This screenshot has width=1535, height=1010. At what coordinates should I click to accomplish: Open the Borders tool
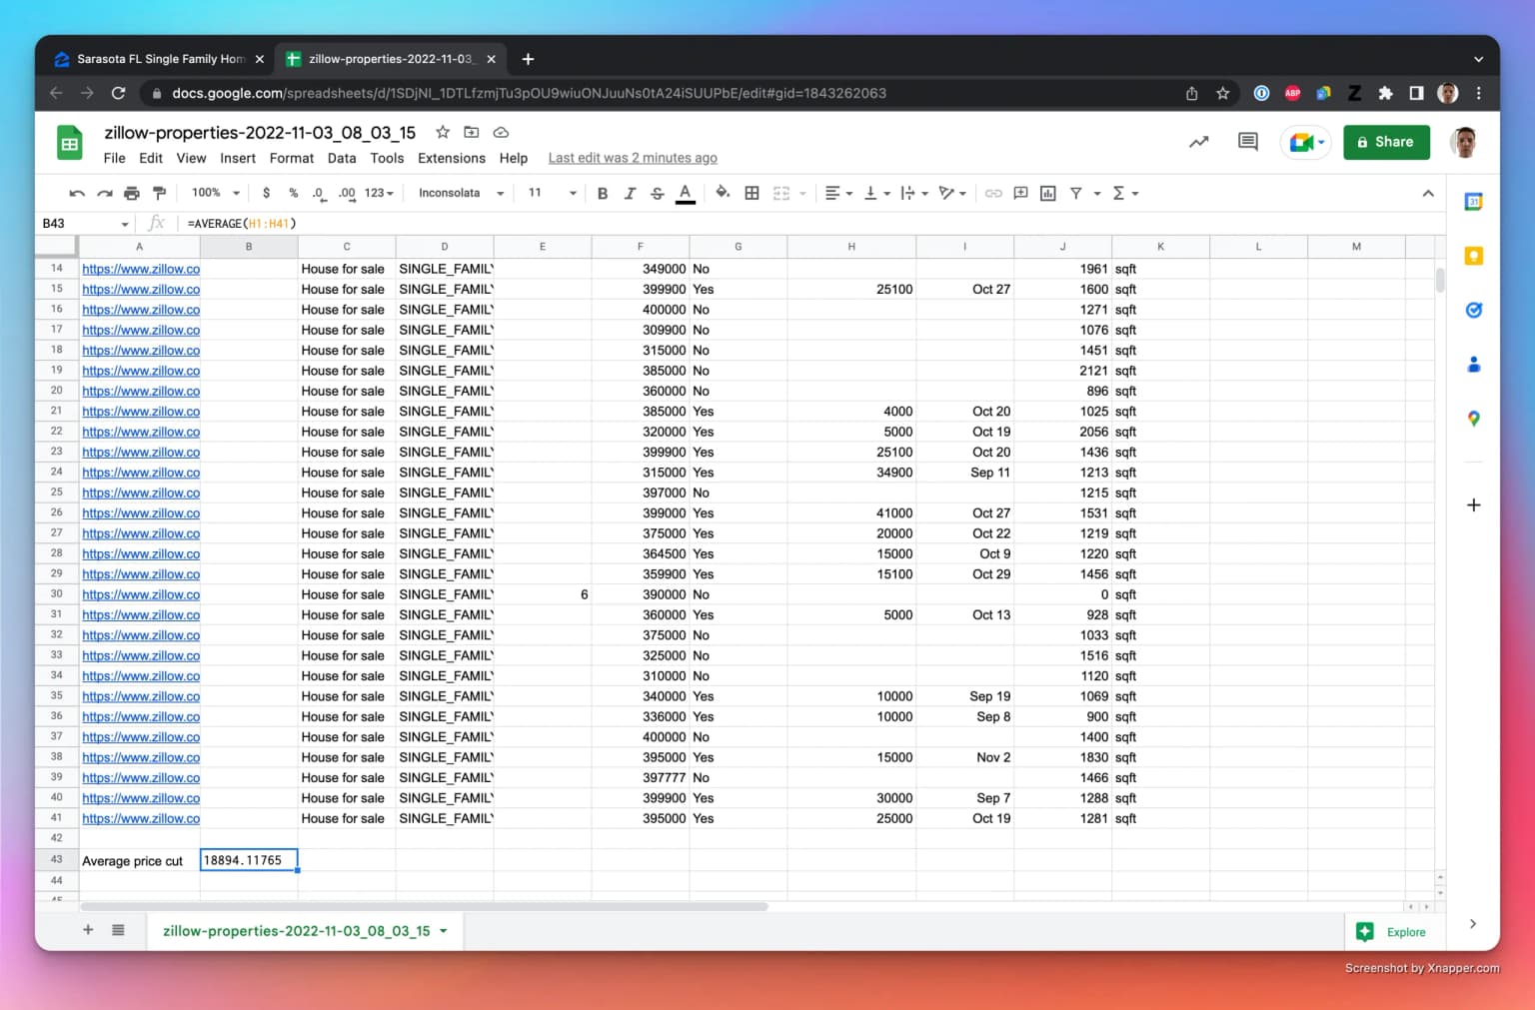[x=752, y=194]
